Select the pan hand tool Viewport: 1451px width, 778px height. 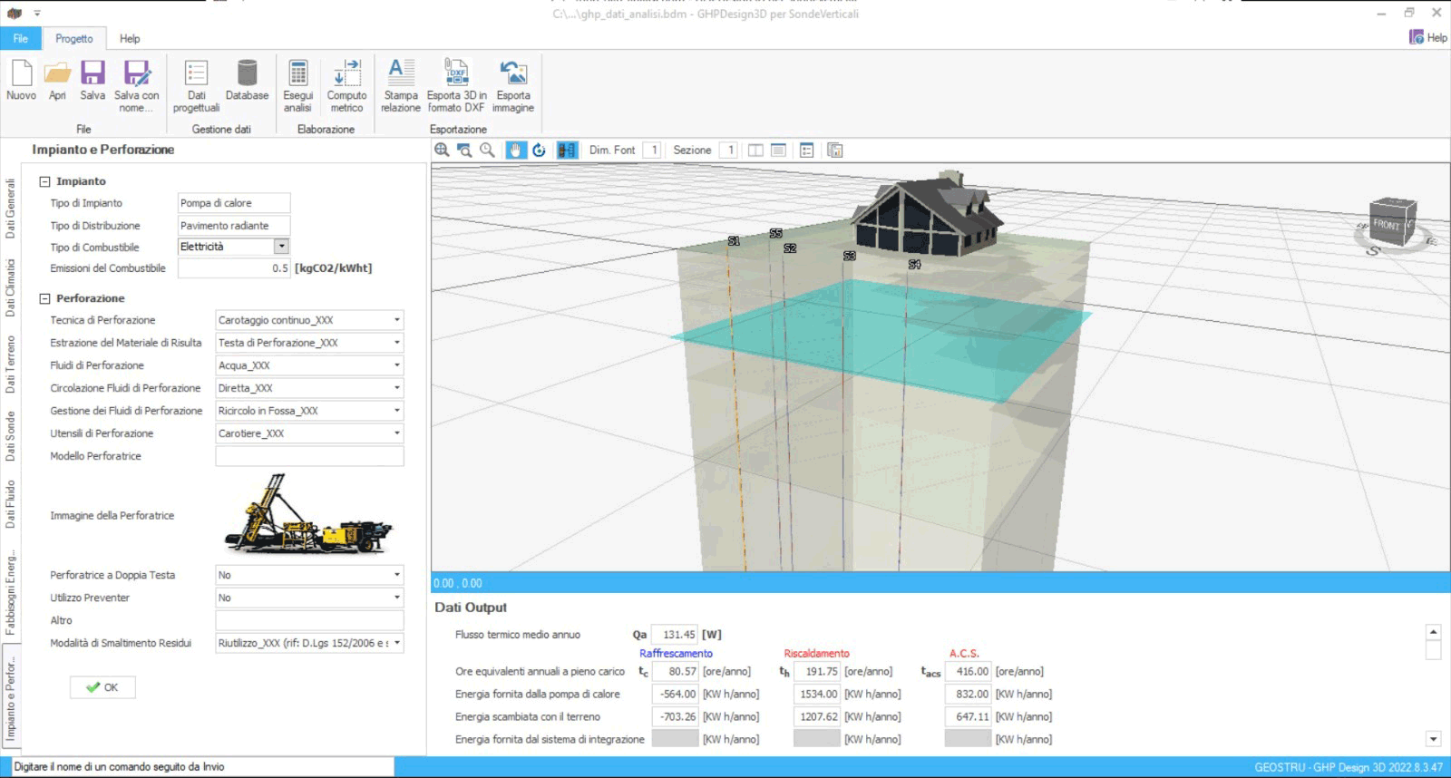[515, 151]
